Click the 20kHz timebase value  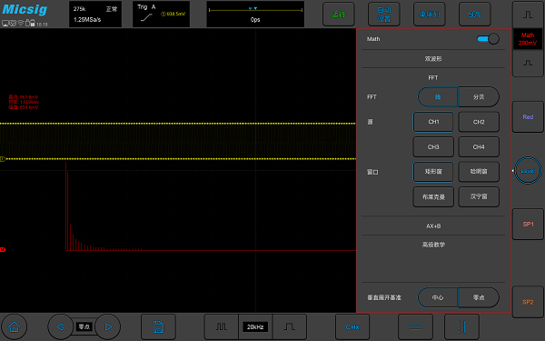click(x=255, y=326)
